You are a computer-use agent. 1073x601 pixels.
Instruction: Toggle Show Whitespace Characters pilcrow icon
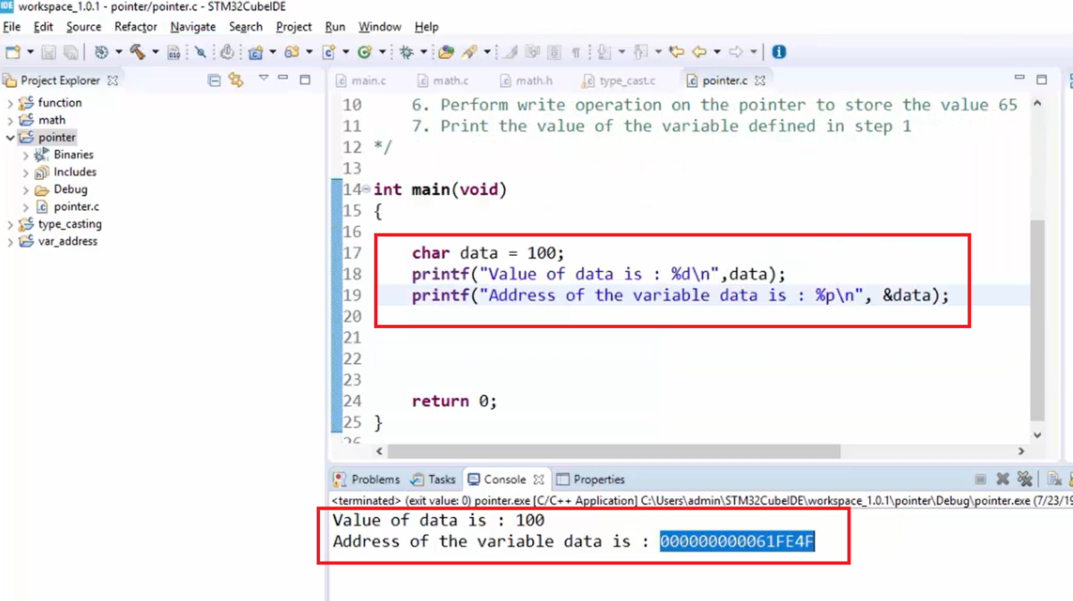pos(576,53)
